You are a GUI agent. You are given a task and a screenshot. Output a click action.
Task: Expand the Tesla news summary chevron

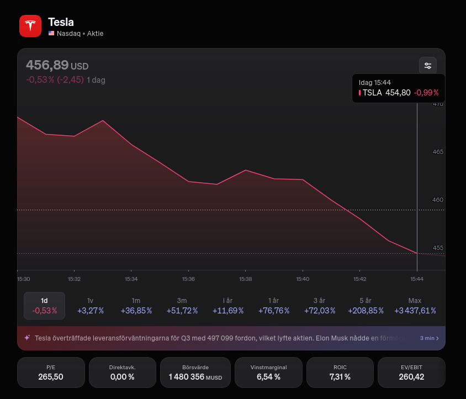(437, 338)
